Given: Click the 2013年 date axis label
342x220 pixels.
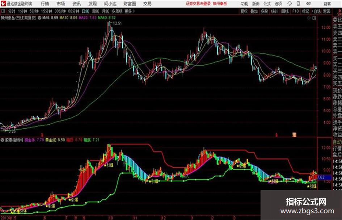Looking at the screenshot, I should click(6, 217).
